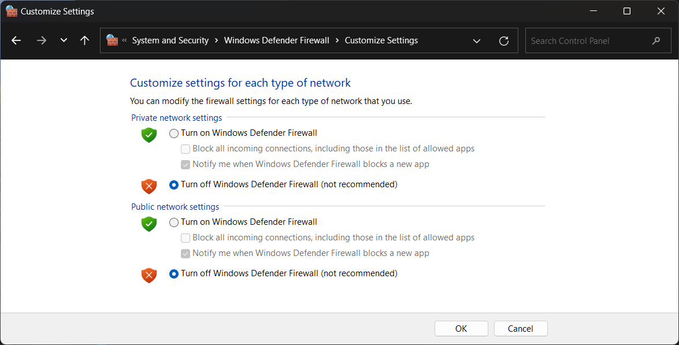679x345 pixels.
Task: Click green shield in private network settings
Action: tap(149, 135)
